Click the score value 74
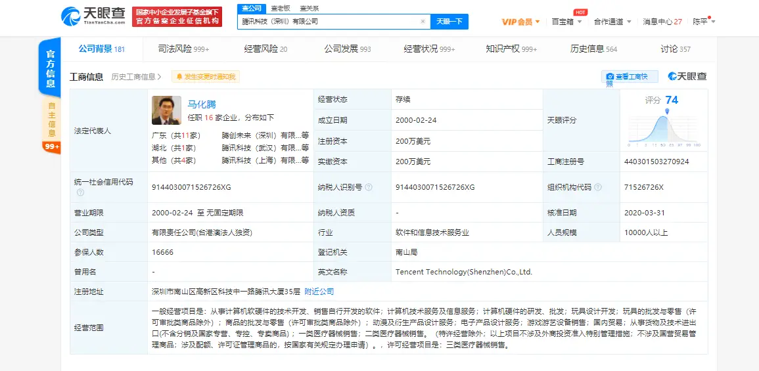This screenshot has height=371, width=759. [x=672, y=100]
